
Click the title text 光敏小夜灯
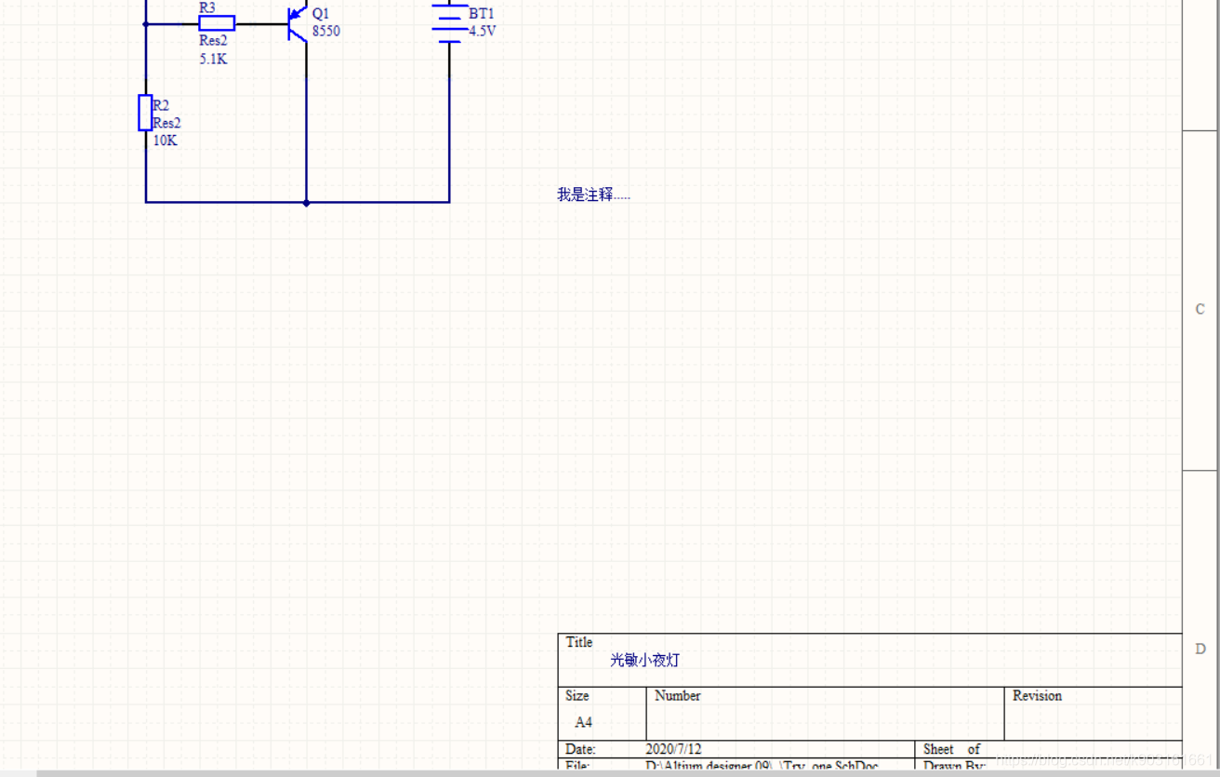pyautogui.click(x=644, y=661)
